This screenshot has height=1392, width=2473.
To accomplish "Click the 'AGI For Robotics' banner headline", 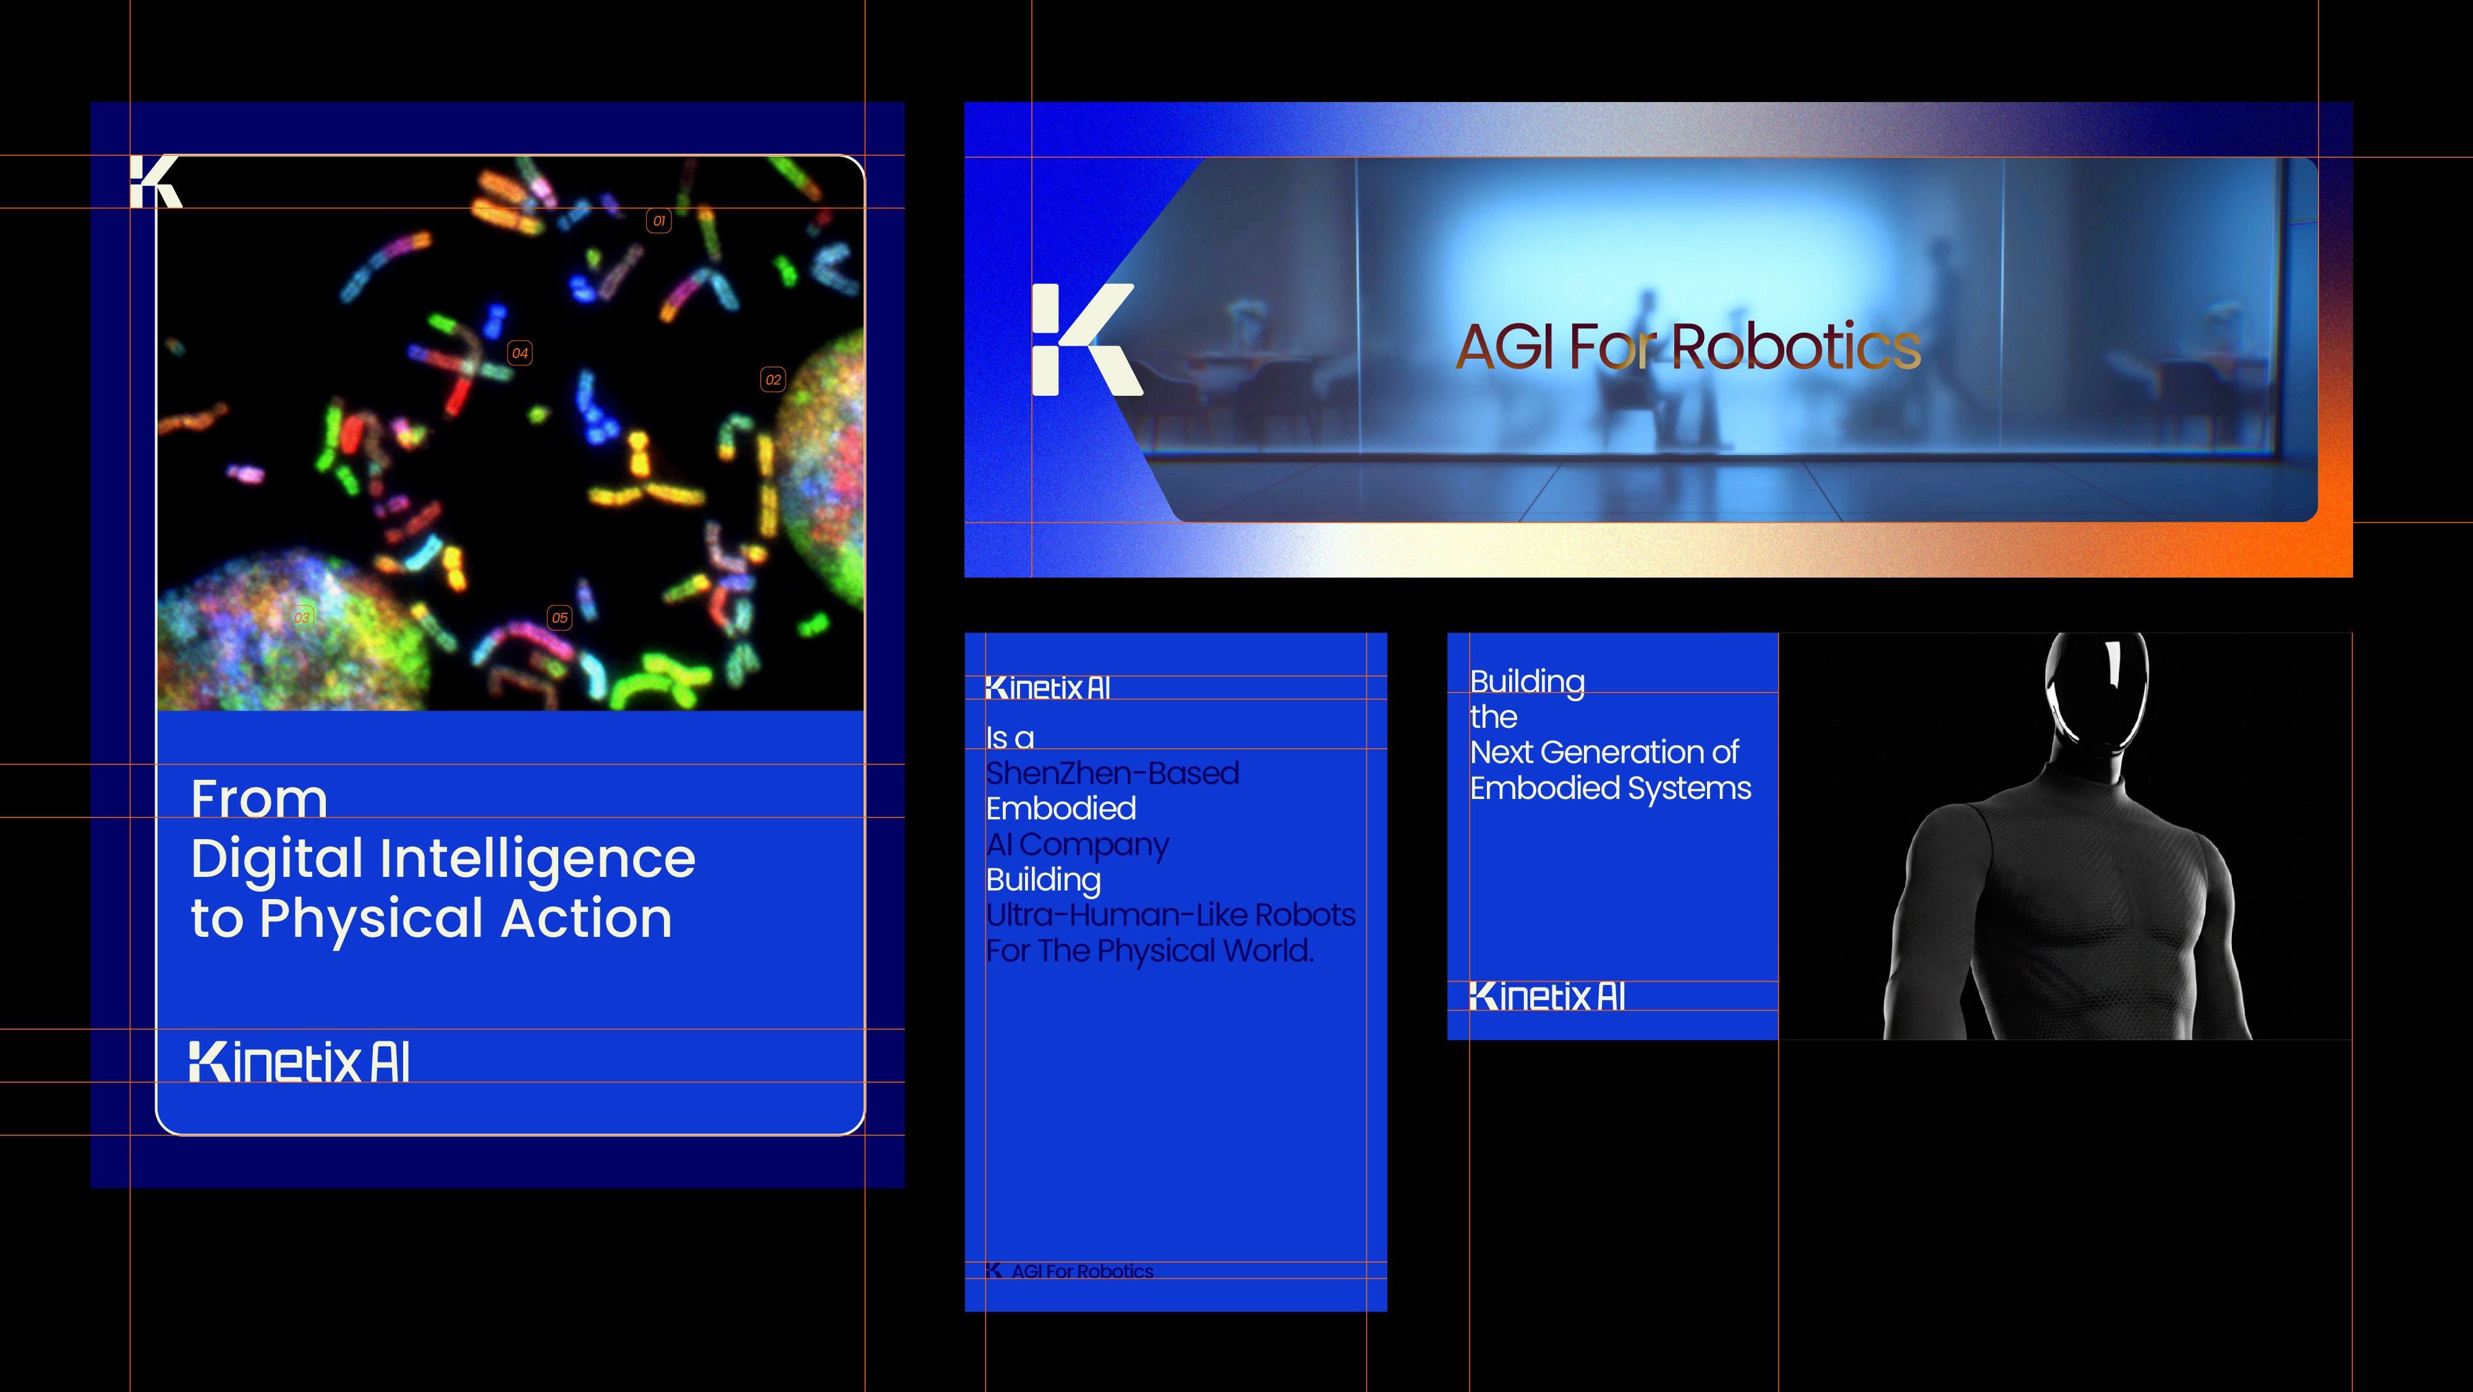I will click(1688, 346).
